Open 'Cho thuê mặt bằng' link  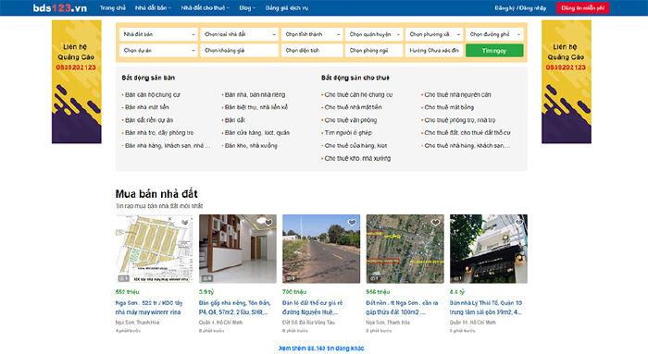tap(449, 107)
